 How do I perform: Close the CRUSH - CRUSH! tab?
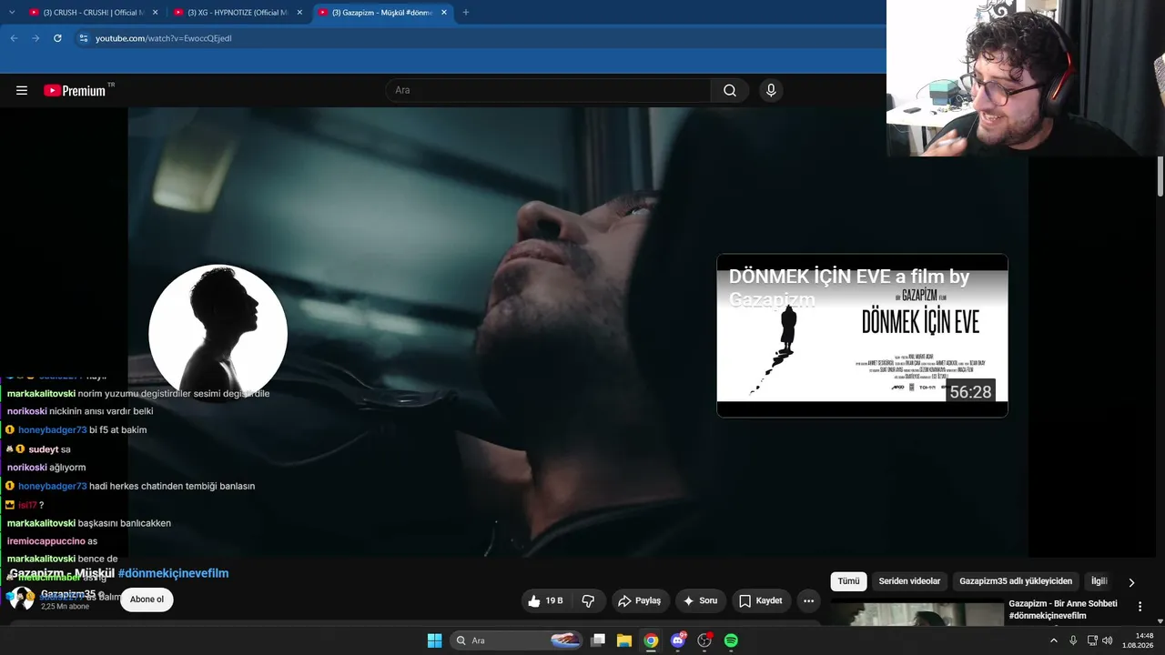155,12
